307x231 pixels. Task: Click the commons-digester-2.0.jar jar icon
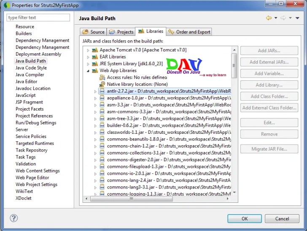pos(102,159)
